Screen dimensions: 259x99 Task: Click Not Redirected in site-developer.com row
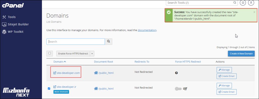pyautogui.click(x=144, y=72)
